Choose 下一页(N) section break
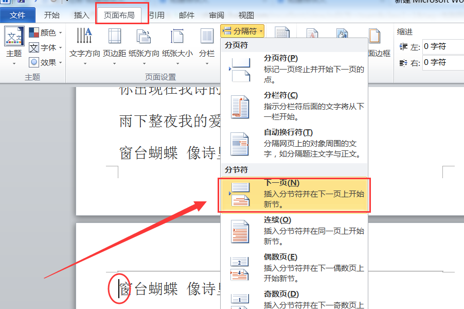464x309 pixels. [x=294, y=195]
